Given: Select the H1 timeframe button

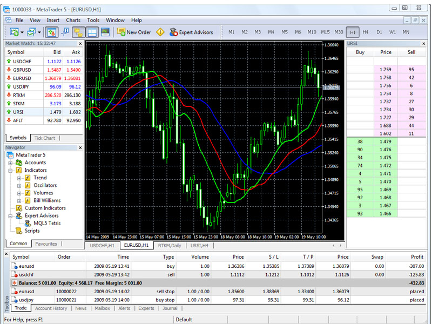Looking at the screenshot, I should tap(353, 32).
